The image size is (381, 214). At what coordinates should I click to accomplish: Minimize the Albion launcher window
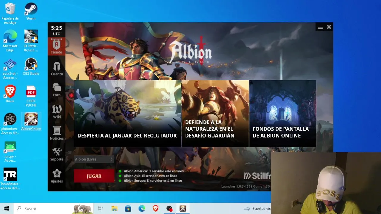coord(320,27)
